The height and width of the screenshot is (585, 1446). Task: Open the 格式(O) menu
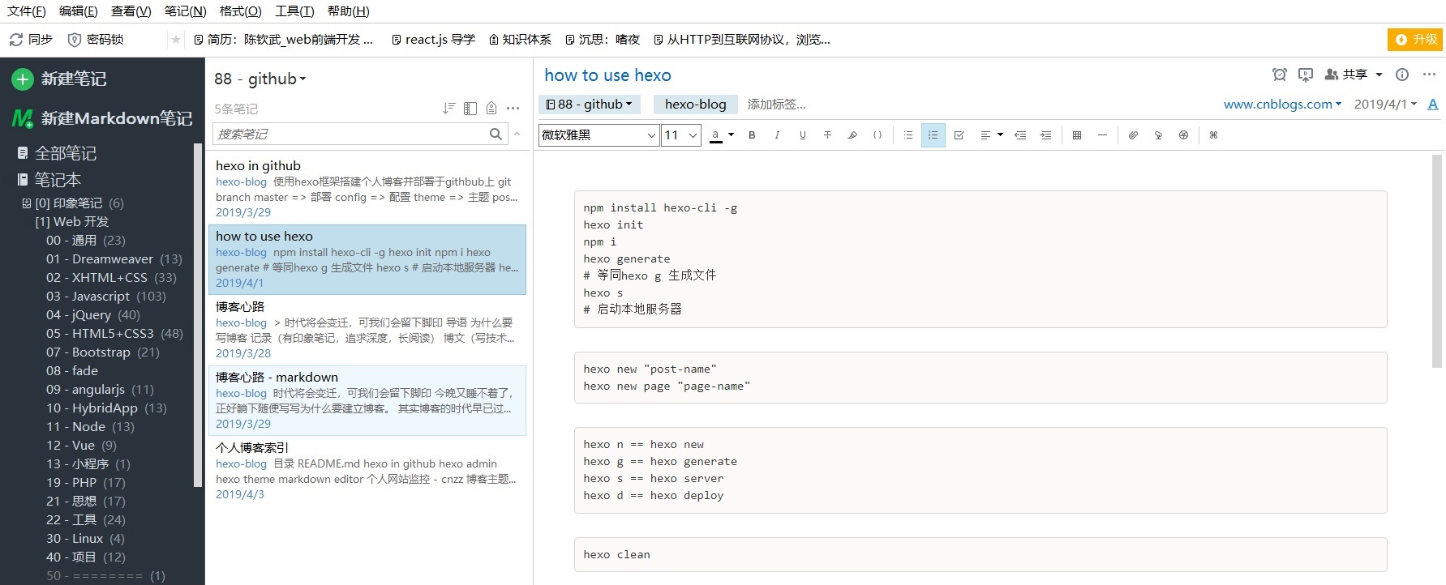click(240, 11)
